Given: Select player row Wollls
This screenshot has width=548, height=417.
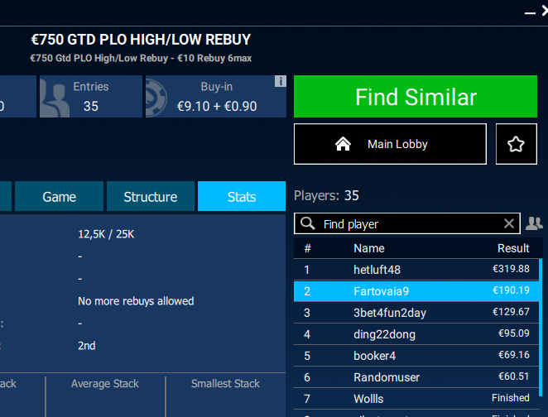Looking at the screenshot, I should point(416,399).
